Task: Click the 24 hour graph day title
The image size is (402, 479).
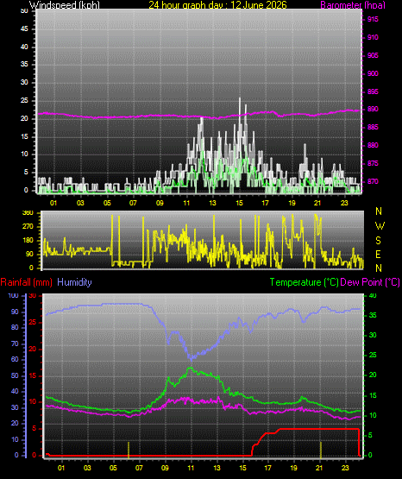Action: [x=217, y=4]
